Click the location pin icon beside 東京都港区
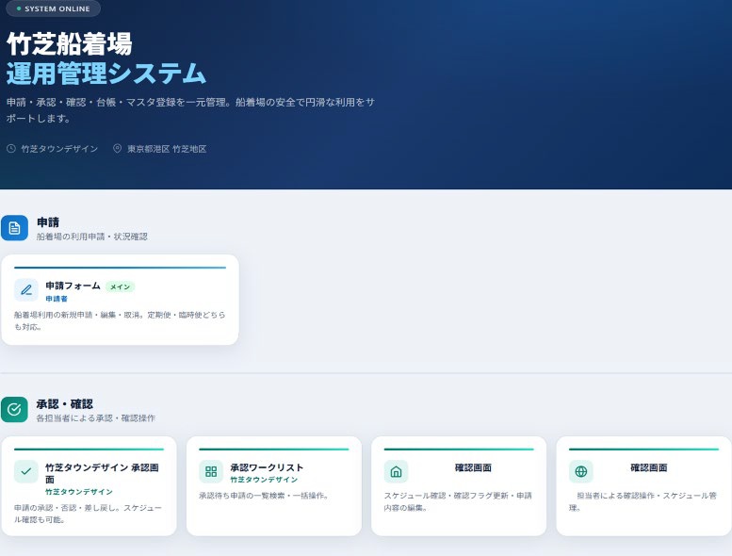732x556 pixels. tap(117, 149)
